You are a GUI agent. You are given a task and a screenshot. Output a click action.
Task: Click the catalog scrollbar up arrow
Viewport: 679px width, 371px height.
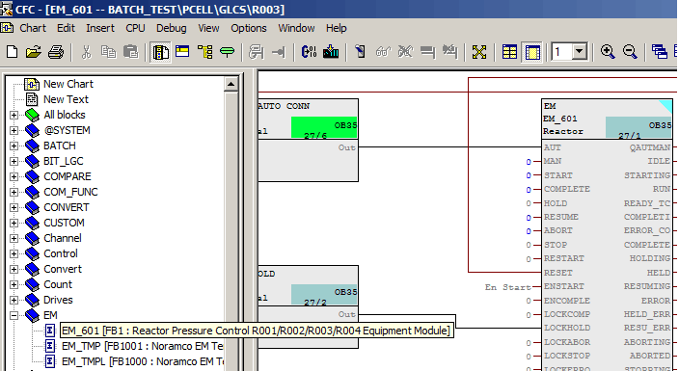(231, 84)
